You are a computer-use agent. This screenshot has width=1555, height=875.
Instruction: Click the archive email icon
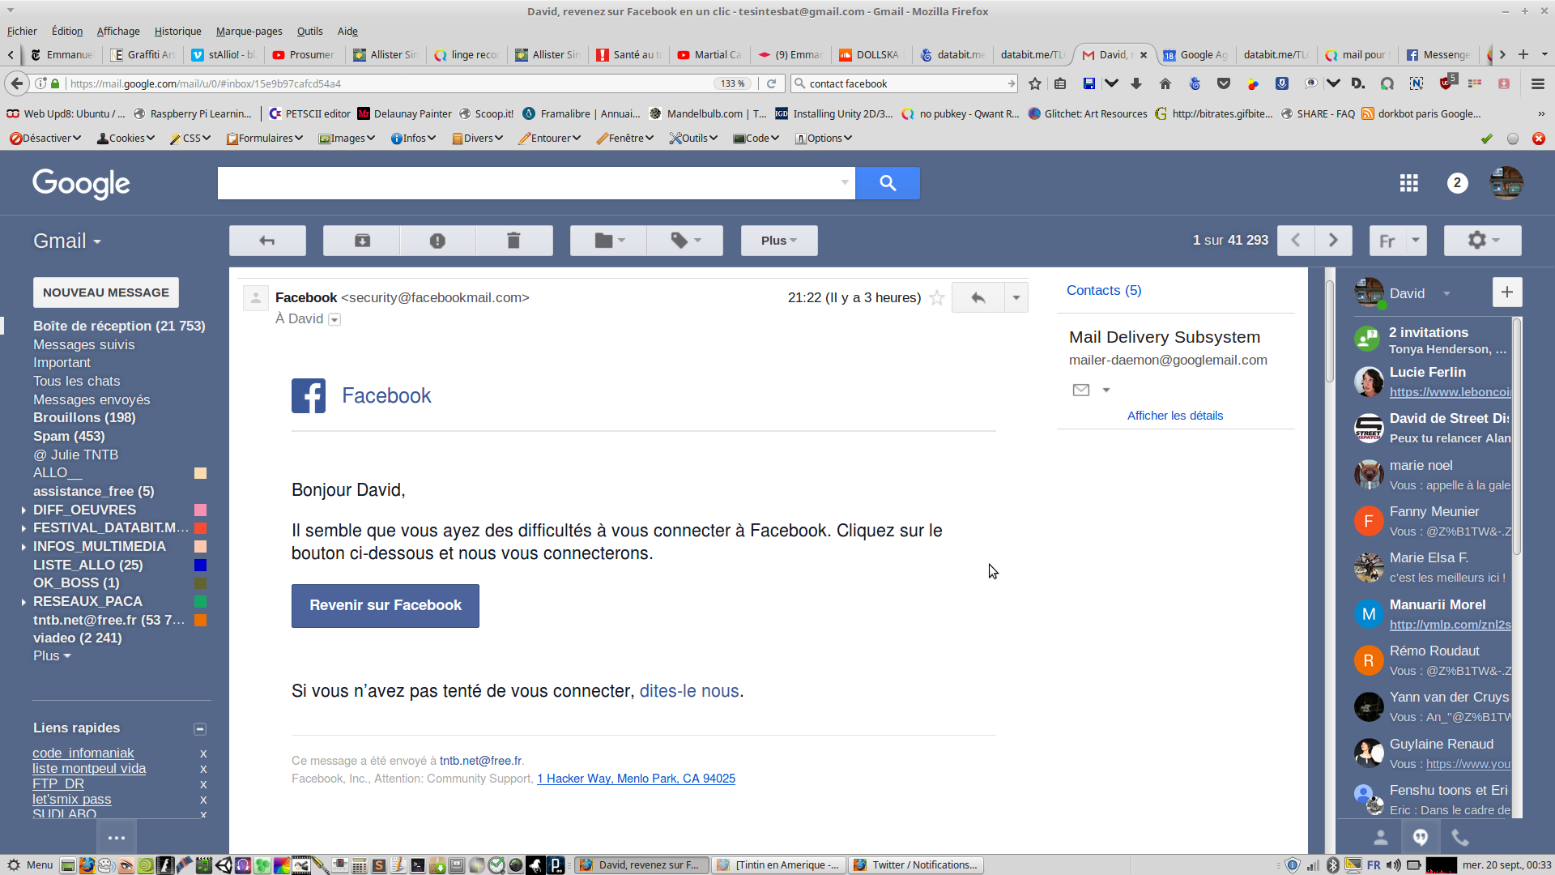click(x=362, y=241)
